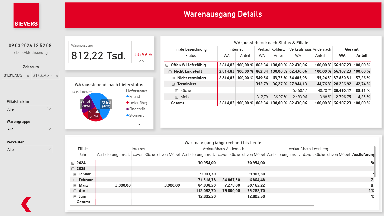Open calendar picker for end date 31.03.2026
The image size is (384, 216).
coord(57,76)
